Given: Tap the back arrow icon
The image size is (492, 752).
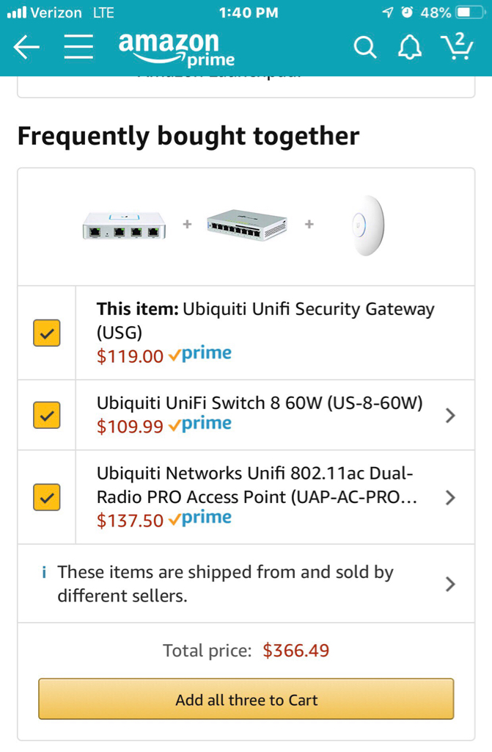Looking at the screenshot, I should pos(26,48).
